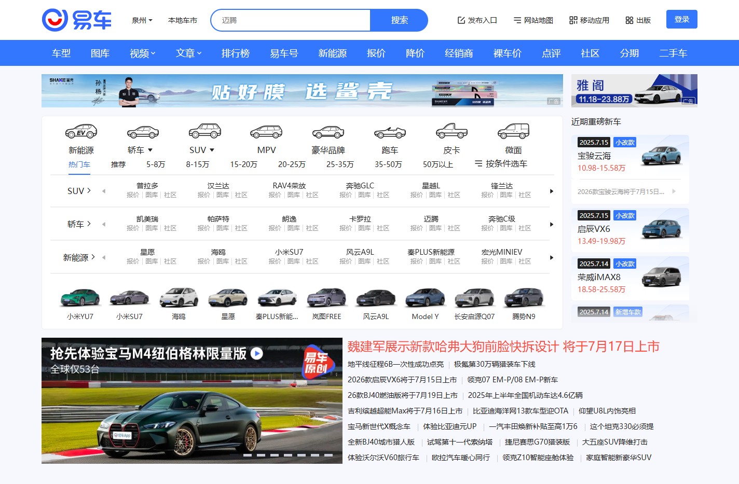
Task: Select the first video carousel indicator
Action: click(x=248, y=455)
